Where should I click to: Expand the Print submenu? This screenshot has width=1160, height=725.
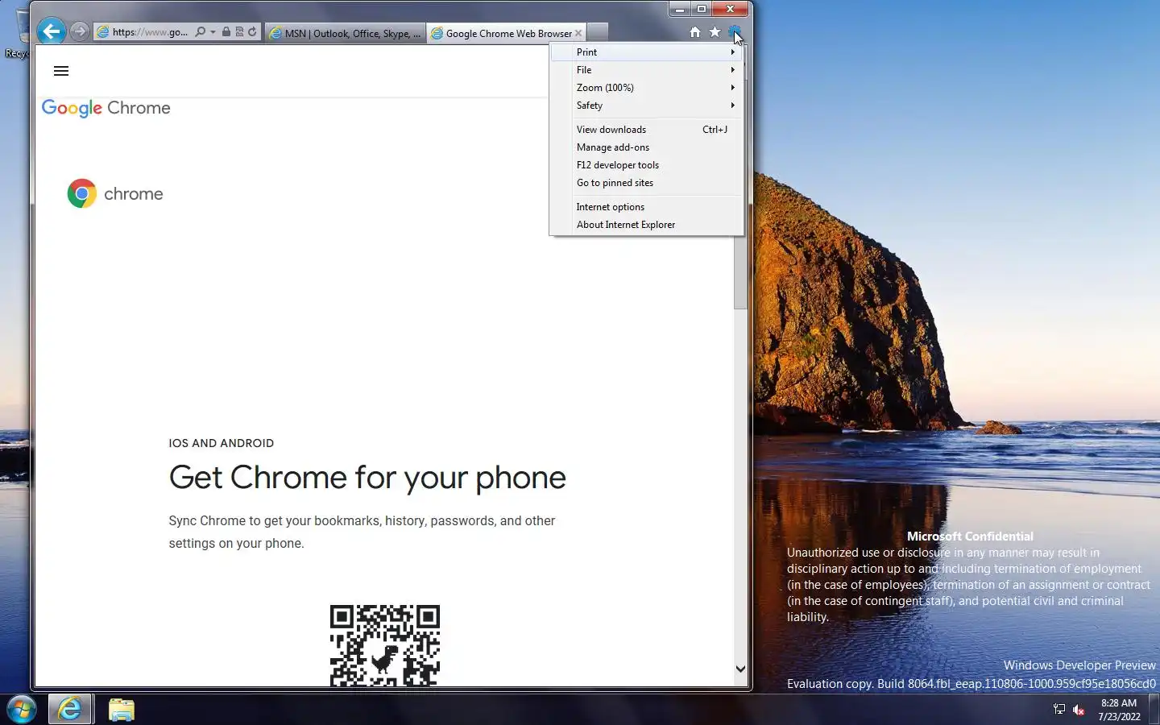647,52
